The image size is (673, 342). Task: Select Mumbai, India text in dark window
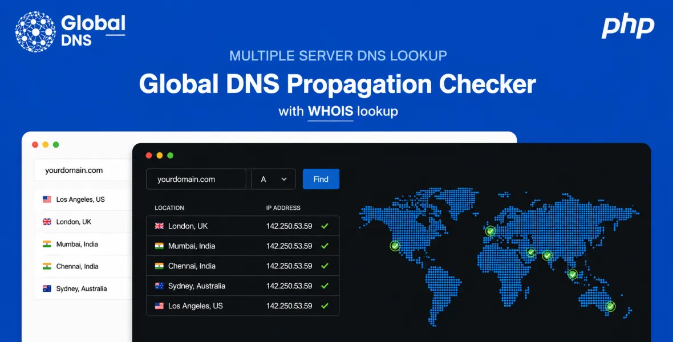[x=192, y=246]
